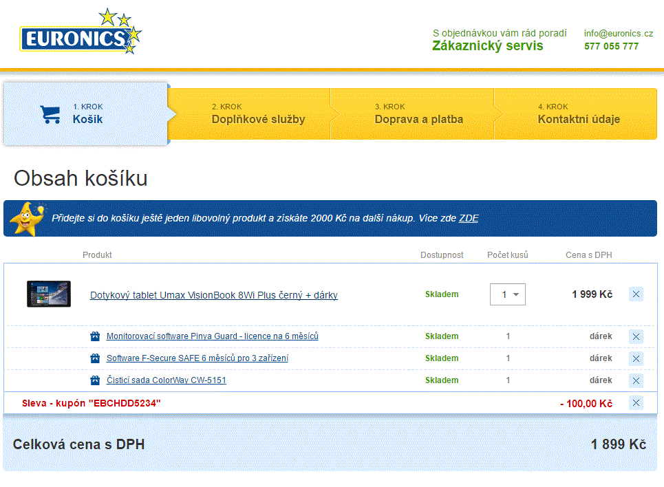Click the ZDE link in the promo banner

coord(469,219)
